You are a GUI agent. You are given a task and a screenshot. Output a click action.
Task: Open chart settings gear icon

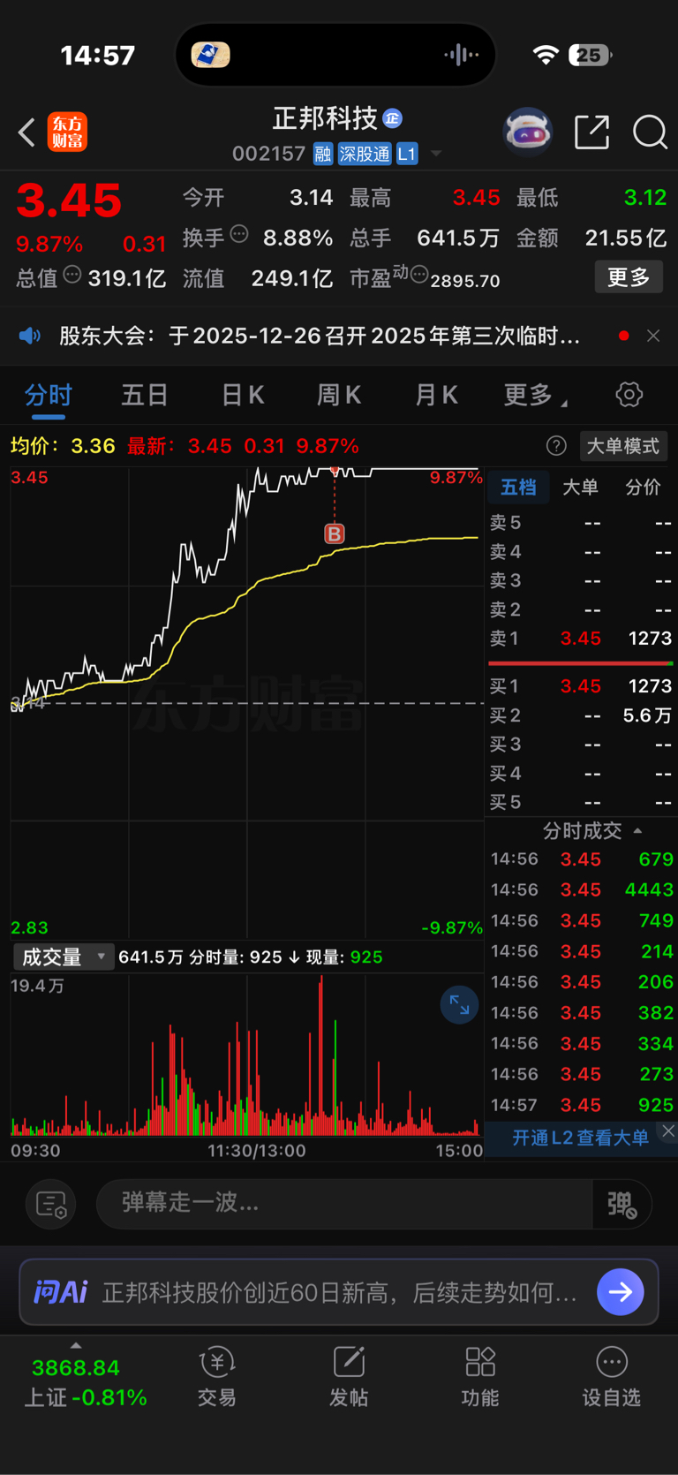[629, 394]
